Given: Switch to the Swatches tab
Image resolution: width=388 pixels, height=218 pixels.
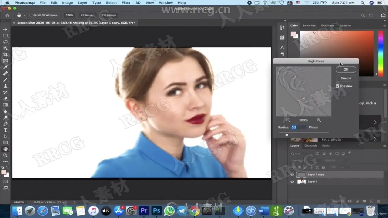Looking at the screenshot, I should pos(309,25).
